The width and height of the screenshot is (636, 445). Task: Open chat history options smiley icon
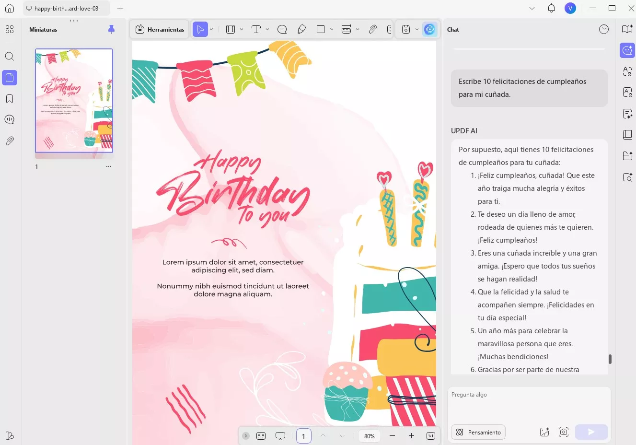pyautogui.click(x=604, y=29)
